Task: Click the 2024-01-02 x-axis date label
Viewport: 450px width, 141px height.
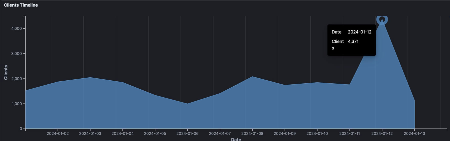Action: coord(58,134)
